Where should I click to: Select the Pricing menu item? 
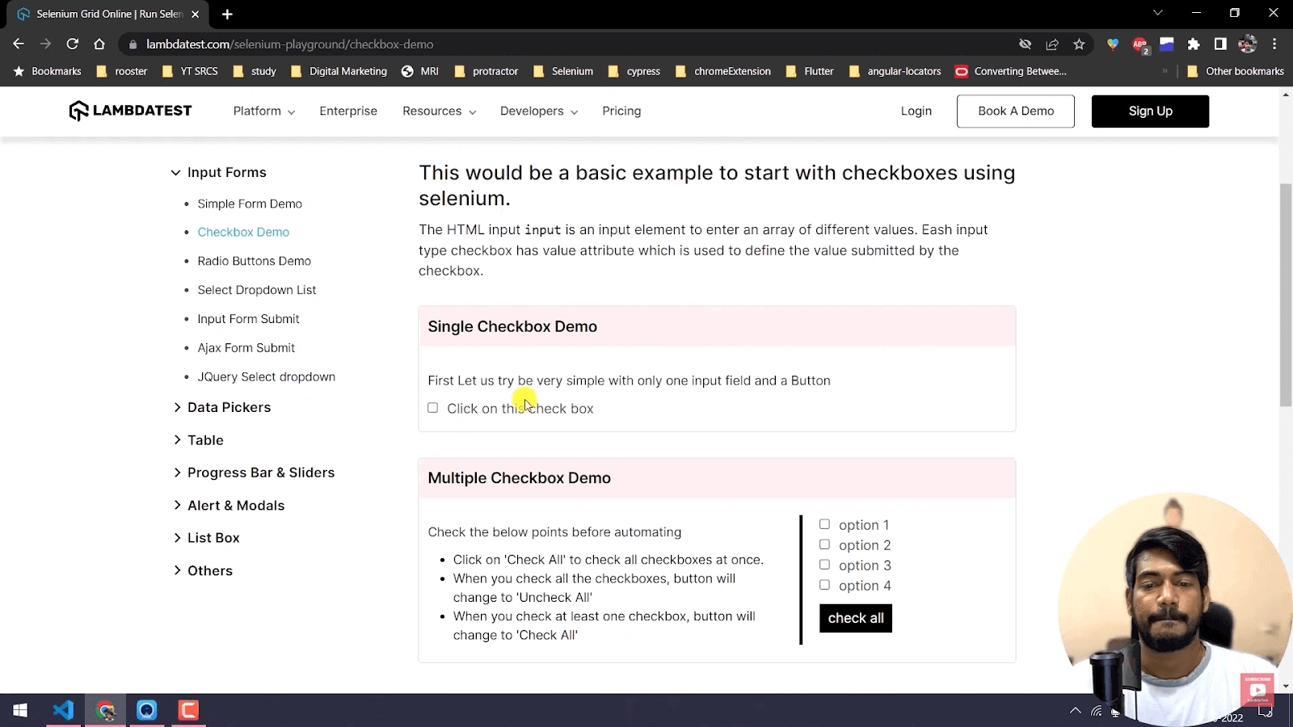pos(621,111)
